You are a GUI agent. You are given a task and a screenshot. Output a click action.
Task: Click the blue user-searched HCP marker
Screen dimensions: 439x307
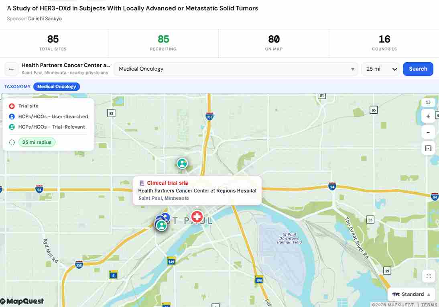point(165,217)
